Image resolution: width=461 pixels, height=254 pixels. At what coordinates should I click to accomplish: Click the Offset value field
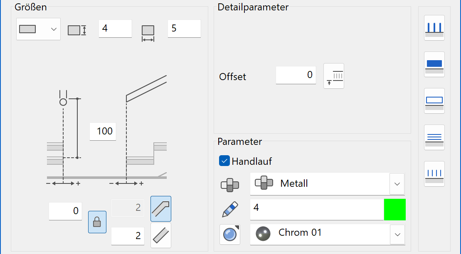(x=296, y=75)
